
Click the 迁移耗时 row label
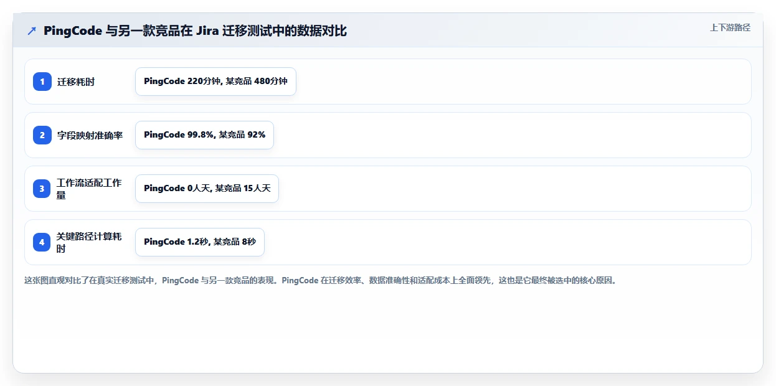[76, 82]
